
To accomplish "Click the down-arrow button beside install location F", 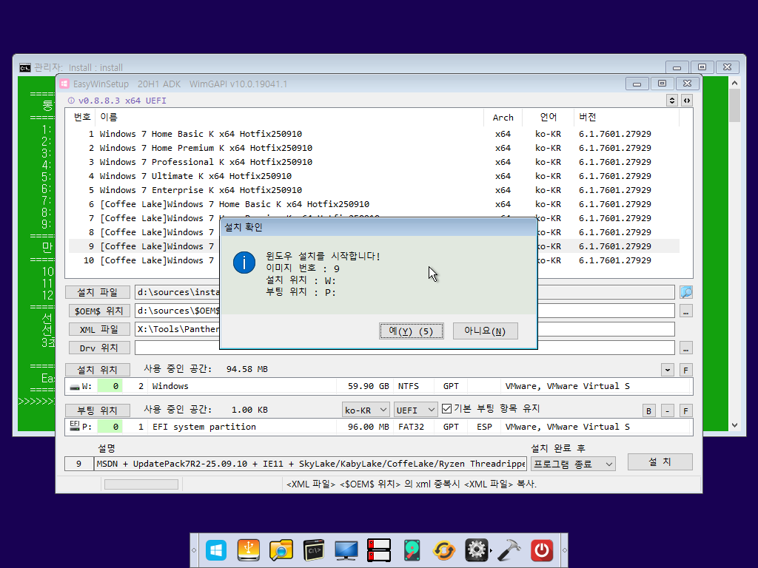I will [668, 370].
